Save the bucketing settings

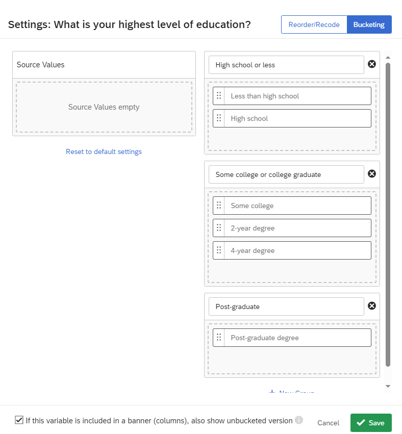(x=371, y=423)
